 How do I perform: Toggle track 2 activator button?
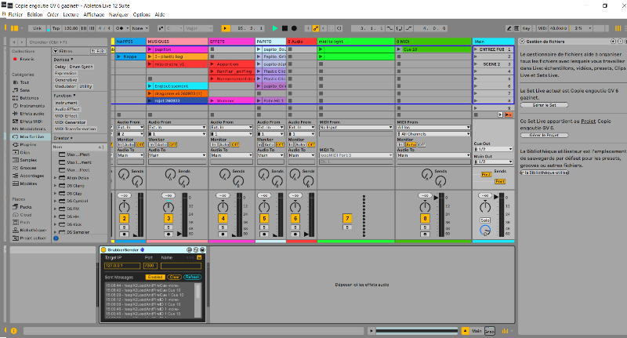click(x=124, y=218)
